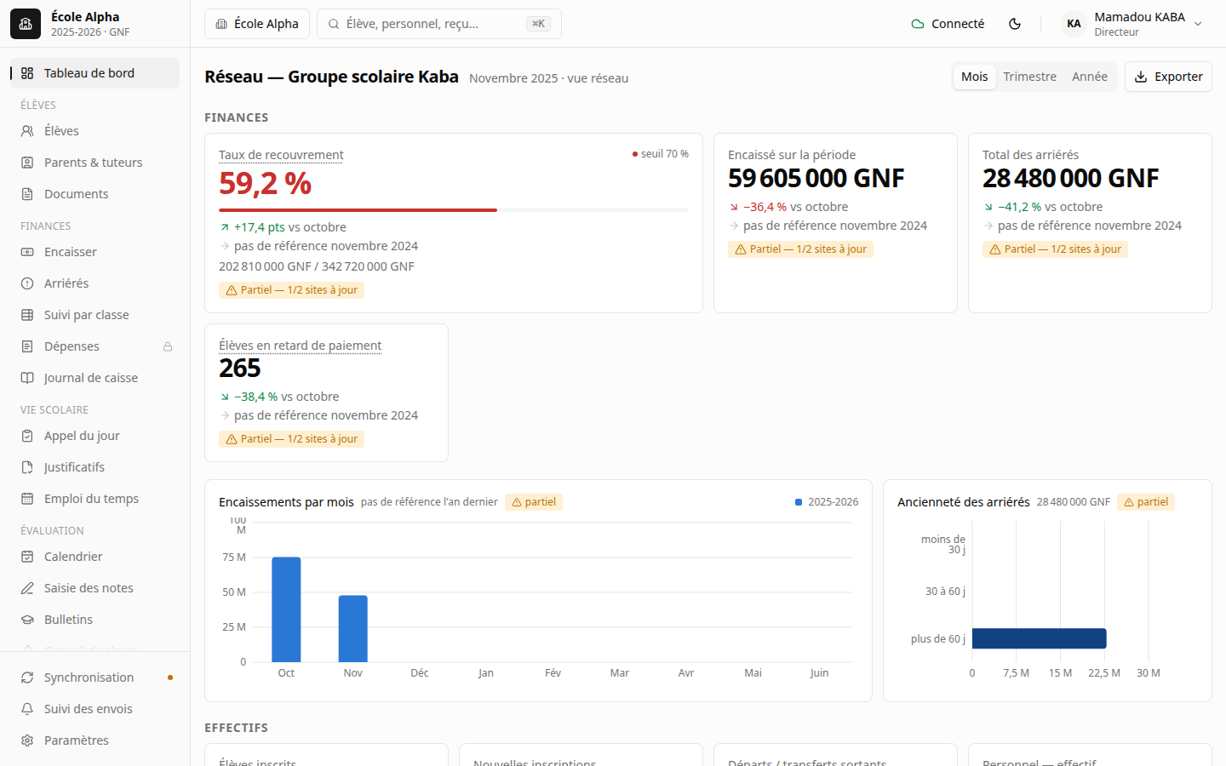Open Emploi du temps
Screen dimensions: 1226x766
pyautogui.click(x=95, y=499)
